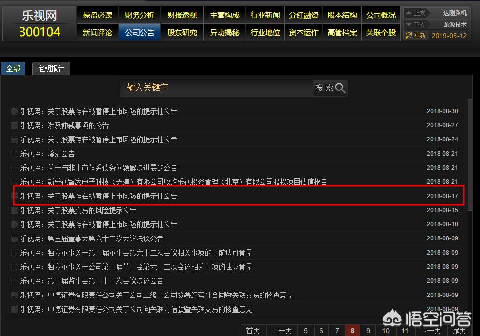Select the 全部 tab
The height and width of the screenshot is (336, 480).
13,69
